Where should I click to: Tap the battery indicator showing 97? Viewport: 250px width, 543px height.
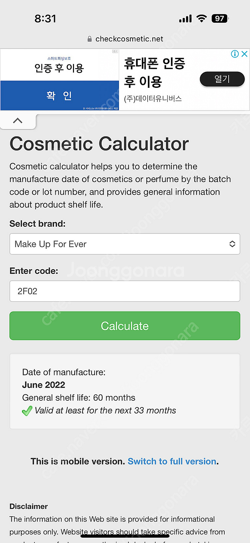(x=220, y=18)
